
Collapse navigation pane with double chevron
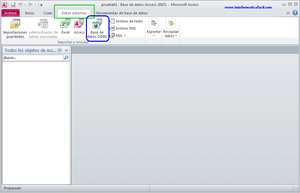66,50
